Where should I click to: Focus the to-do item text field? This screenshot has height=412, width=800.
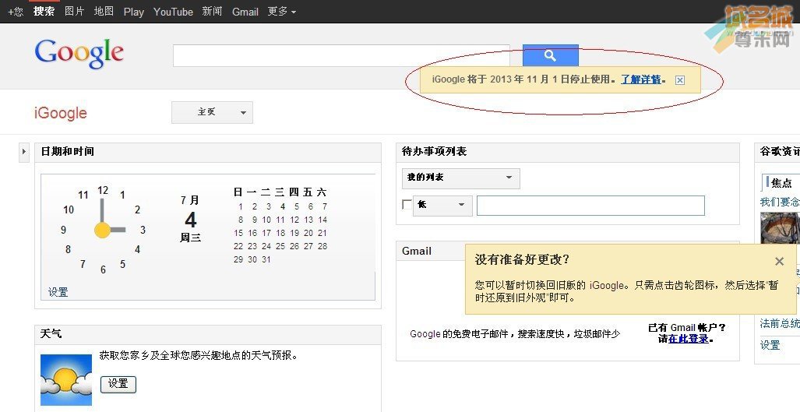[590, 206]
